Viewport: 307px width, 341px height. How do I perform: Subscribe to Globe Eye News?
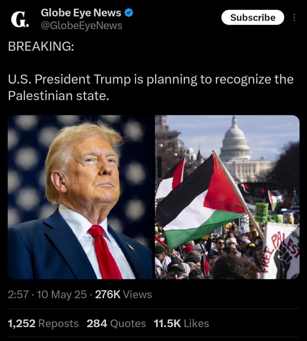click(253, 17)
